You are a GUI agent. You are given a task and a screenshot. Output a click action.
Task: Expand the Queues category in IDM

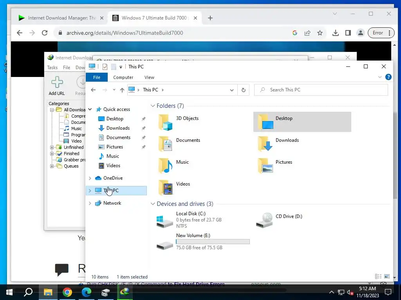click(52, 166)
